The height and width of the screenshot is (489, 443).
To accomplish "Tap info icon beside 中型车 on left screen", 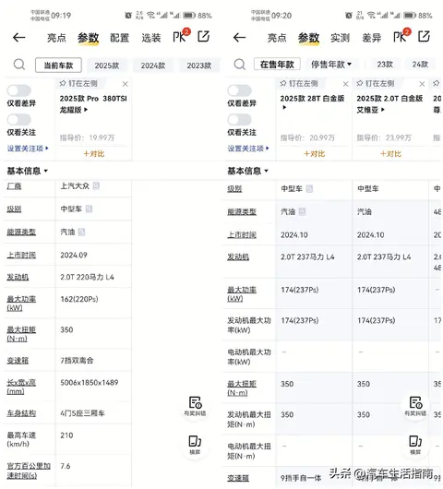I will pos(89,209).
